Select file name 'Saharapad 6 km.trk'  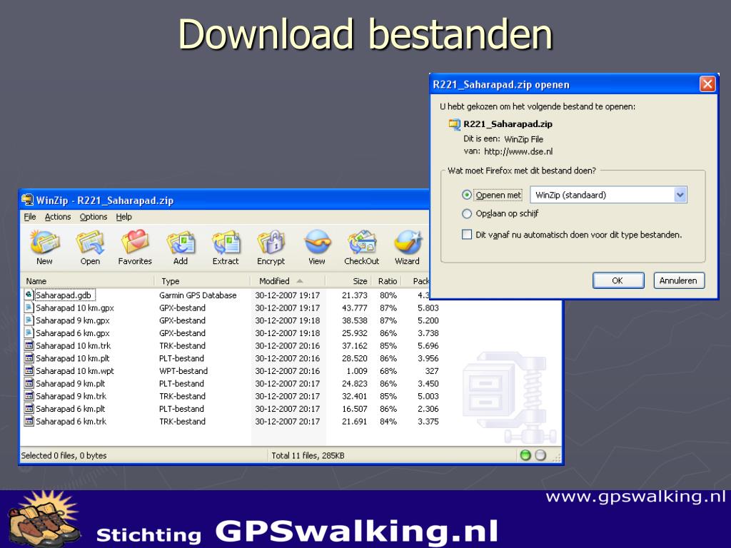click(x=71, y=421)
